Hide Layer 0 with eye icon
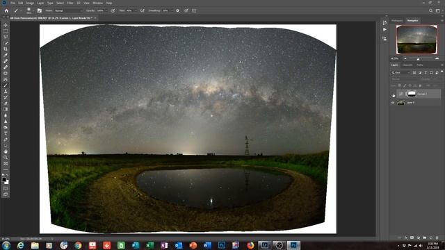 393,103
